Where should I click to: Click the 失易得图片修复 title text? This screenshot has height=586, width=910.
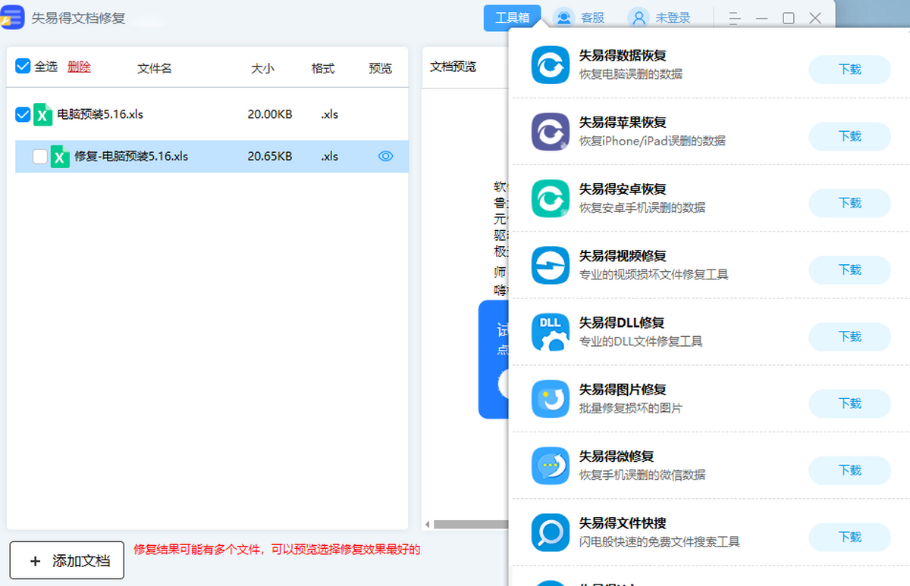click(x=623, y=390)
